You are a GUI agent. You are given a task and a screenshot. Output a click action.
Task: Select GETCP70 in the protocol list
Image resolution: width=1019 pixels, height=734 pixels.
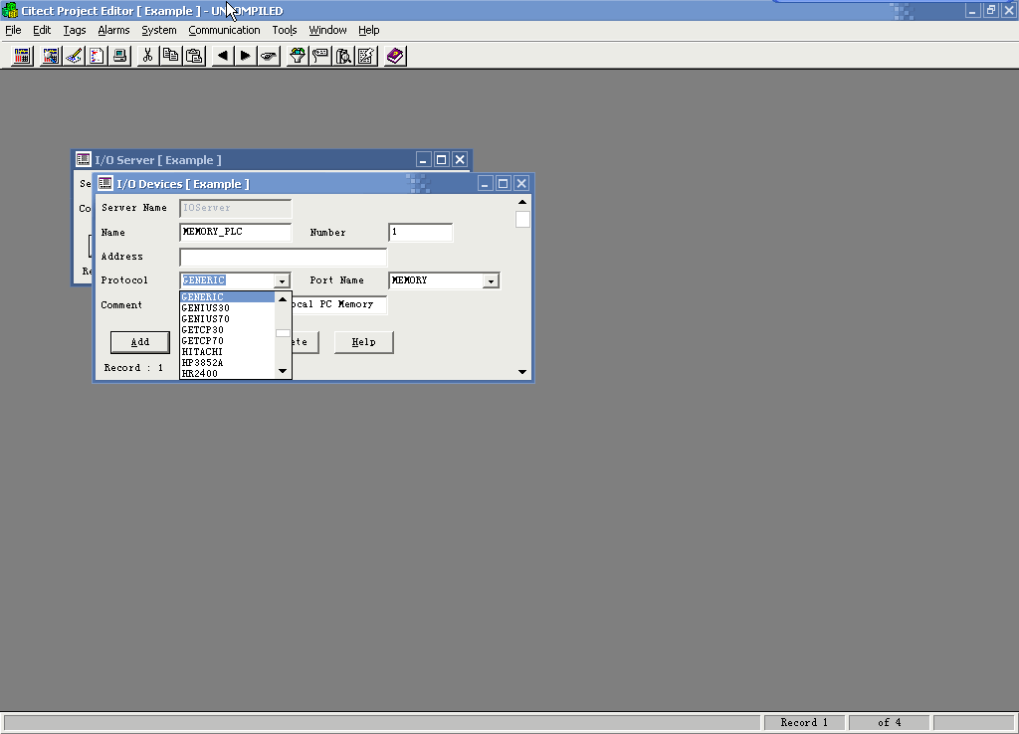(x=228, y=341)
